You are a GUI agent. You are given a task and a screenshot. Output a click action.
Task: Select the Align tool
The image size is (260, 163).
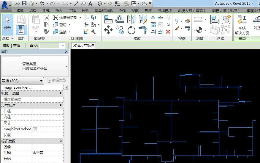(108, 19)
